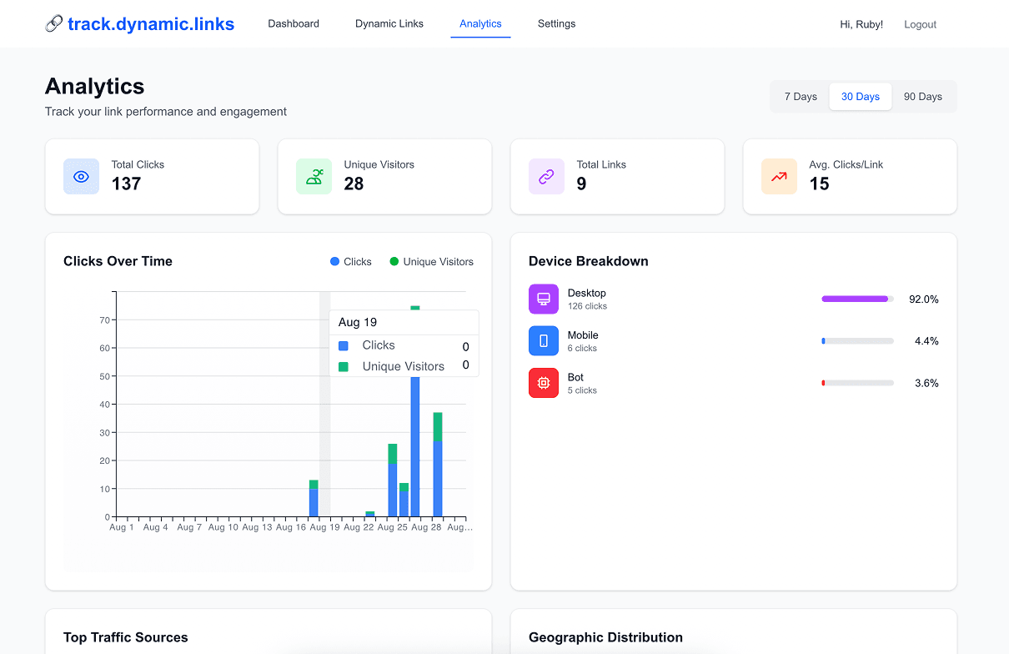This screenshot has height=654, width=1009.
Task: Click the green Unique Visitors icon
Action: [x=314, y=177]
